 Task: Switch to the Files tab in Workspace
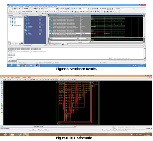pos(17,44)
